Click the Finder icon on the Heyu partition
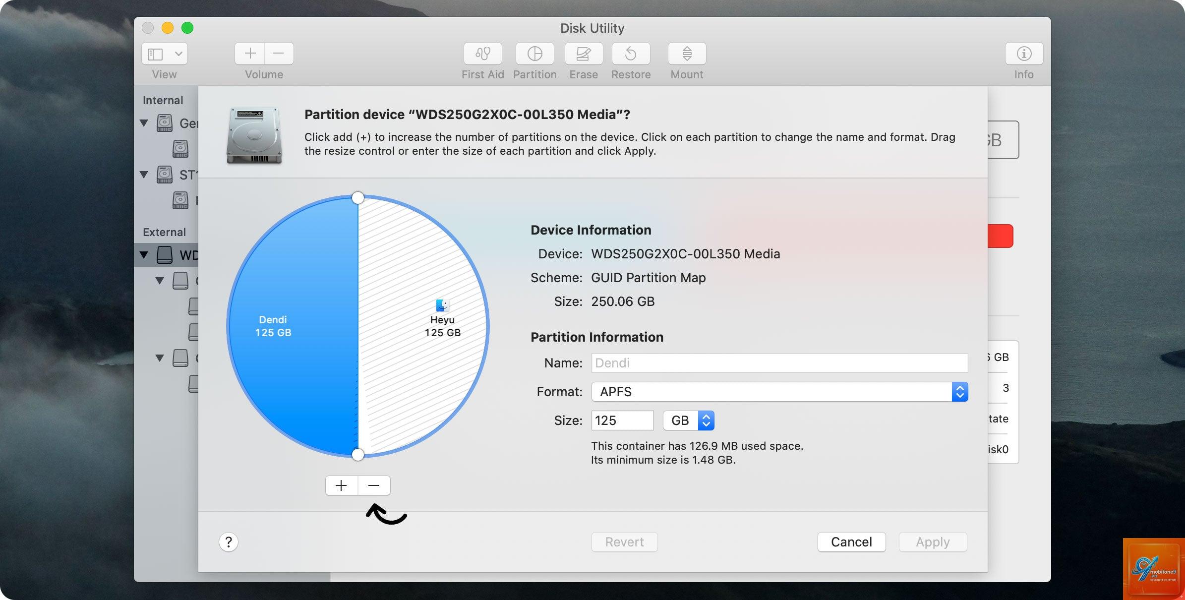The image size is (1185, 600). tap(442, 305)
